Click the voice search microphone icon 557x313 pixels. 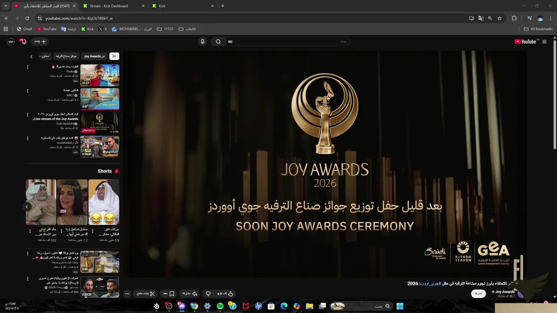202,42
